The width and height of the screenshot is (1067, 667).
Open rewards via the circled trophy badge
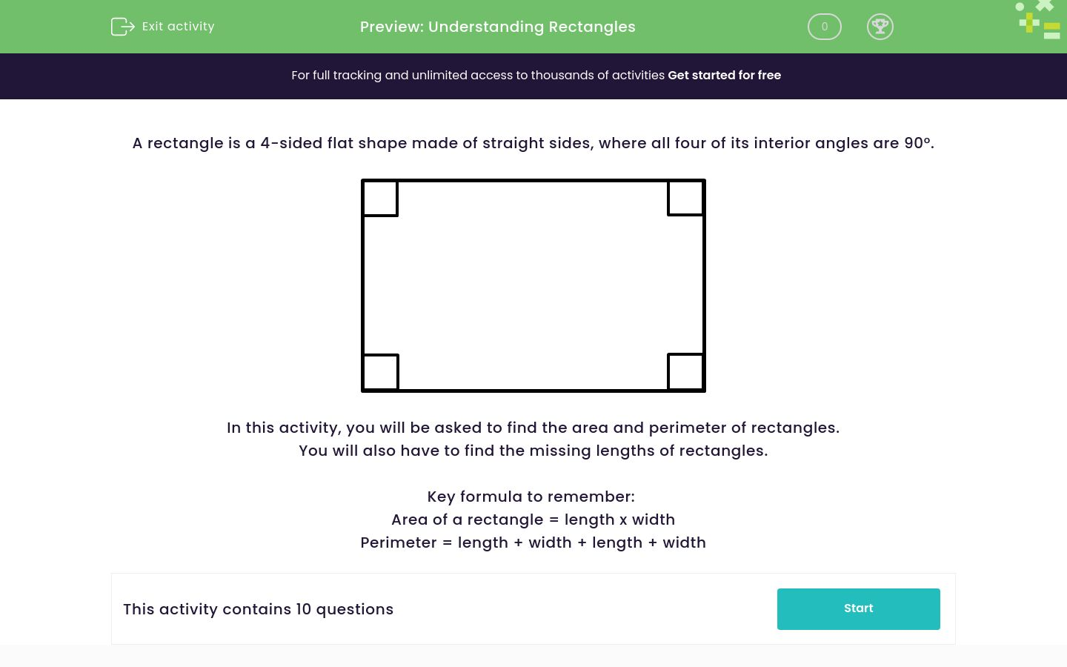click(880, 27)
